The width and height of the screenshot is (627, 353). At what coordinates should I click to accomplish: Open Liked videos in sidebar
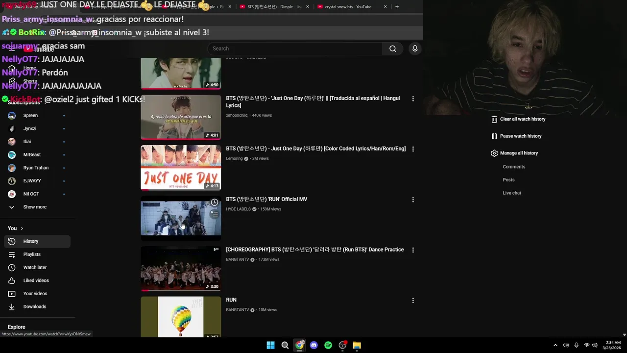pos(37,280)
